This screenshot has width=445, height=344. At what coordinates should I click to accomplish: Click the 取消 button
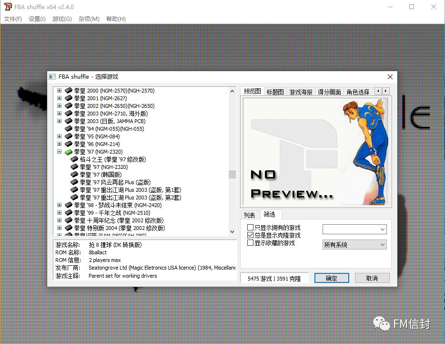tap(372, 278)
